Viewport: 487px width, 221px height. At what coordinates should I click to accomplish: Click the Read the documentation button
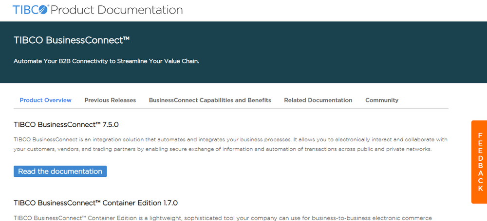[x=60, y=171]
